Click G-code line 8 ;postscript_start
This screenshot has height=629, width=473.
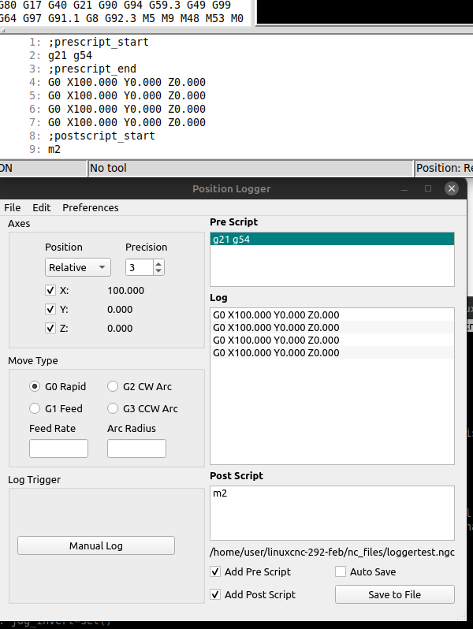point(102,136)
